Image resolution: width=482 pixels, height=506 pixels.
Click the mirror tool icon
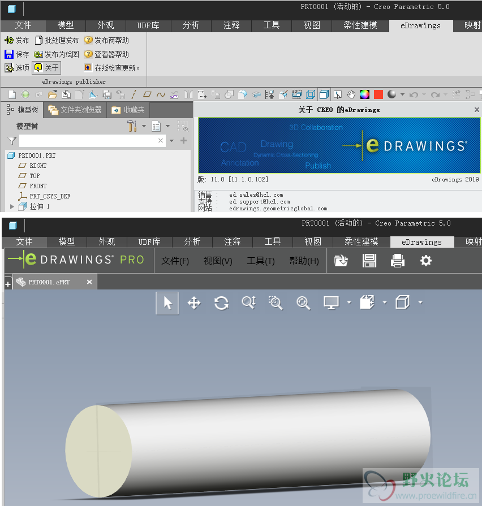click(x=188, y=94)
